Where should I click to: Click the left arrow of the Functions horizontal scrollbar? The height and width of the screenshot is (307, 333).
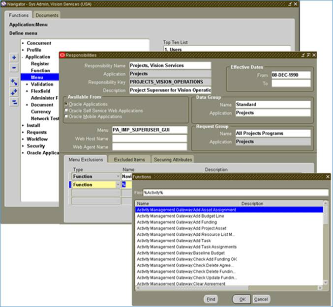[138, 288]
